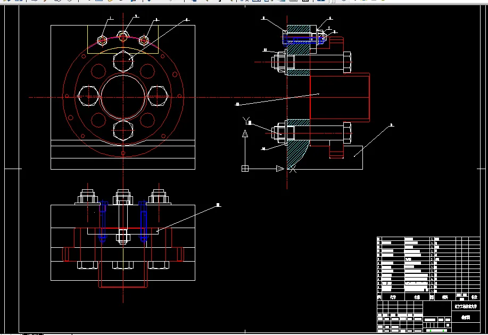Select the left blue screw in bottom view
The image size is (488, 335).
coord(103,221)
